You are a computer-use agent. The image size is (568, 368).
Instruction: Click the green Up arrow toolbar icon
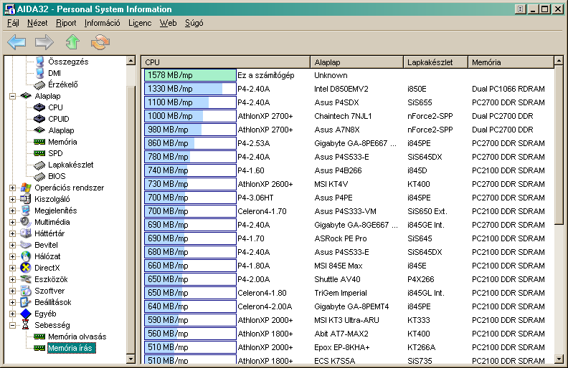pos(72,42)
